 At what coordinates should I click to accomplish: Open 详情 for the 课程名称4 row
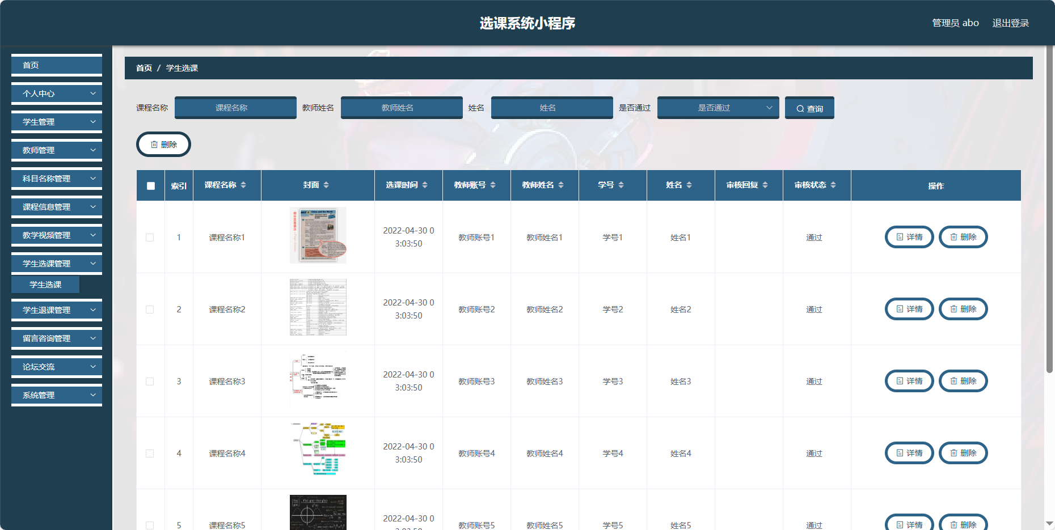tap(909, 453)
